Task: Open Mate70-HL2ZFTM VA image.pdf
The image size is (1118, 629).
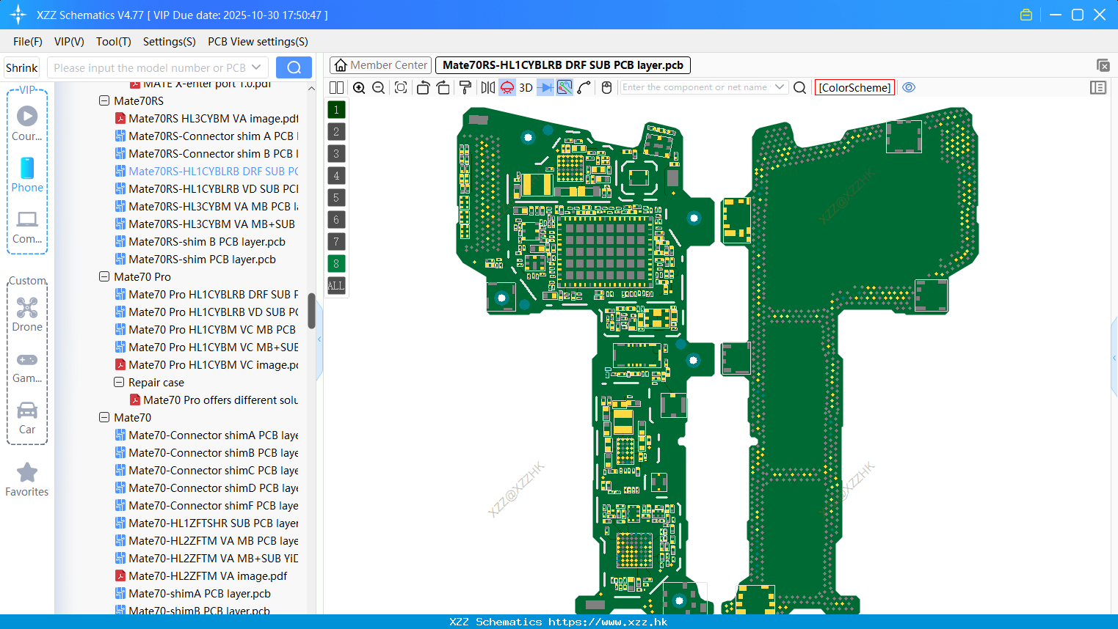Action: [x=201, y=575]
